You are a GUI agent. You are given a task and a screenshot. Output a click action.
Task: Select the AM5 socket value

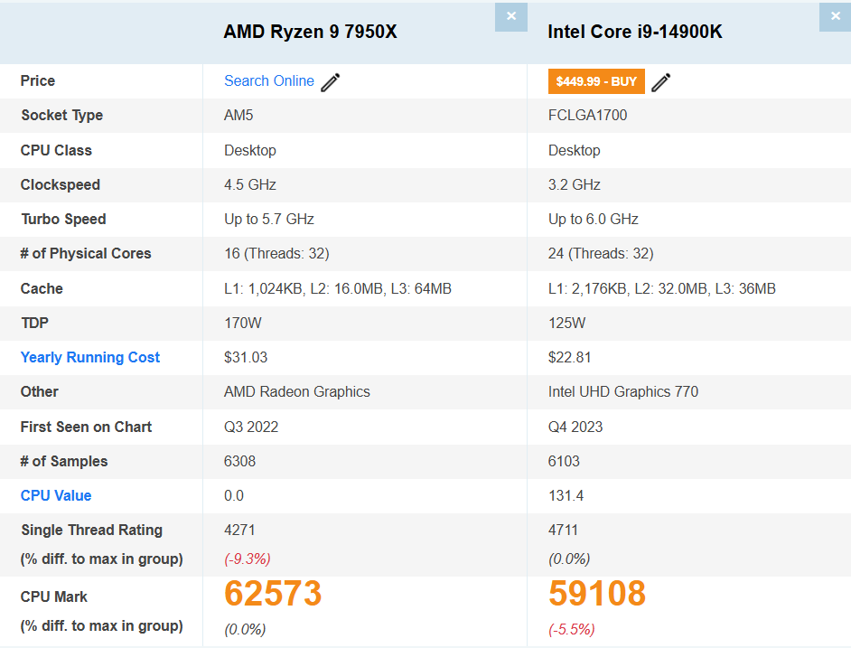[x=238, y=115]
